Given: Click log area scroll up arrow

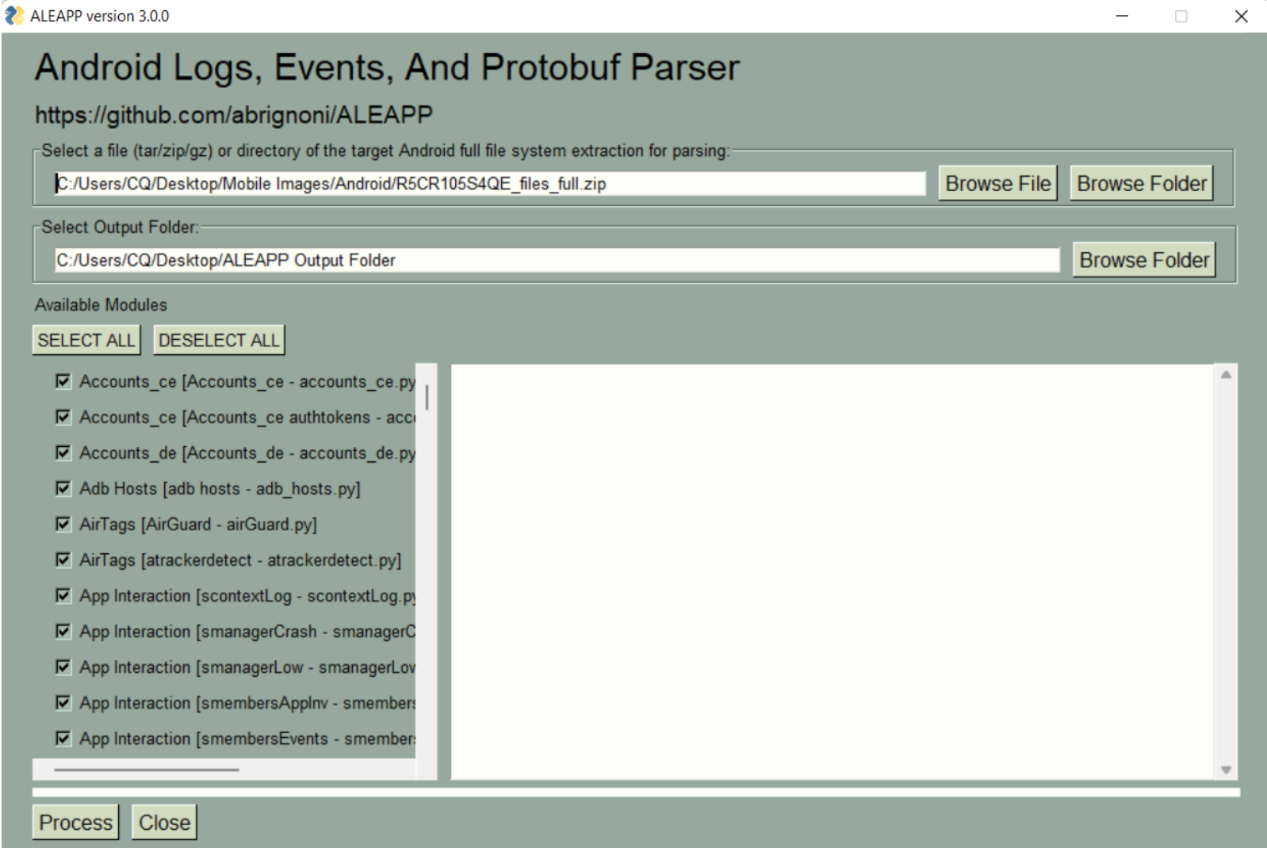Looking at the screenshot, I should coord(1226,374).
